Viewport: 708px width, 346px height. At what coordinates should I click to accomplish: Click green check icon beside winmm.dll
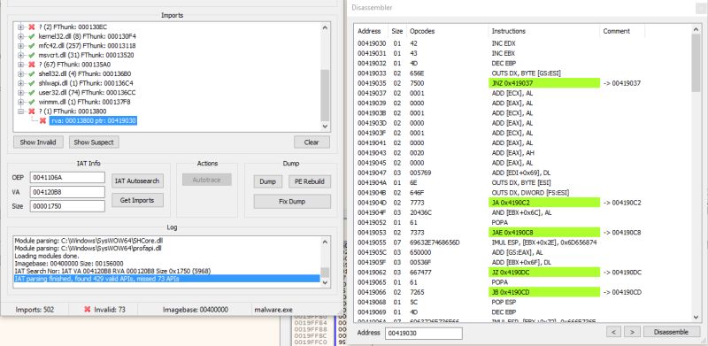32,102
